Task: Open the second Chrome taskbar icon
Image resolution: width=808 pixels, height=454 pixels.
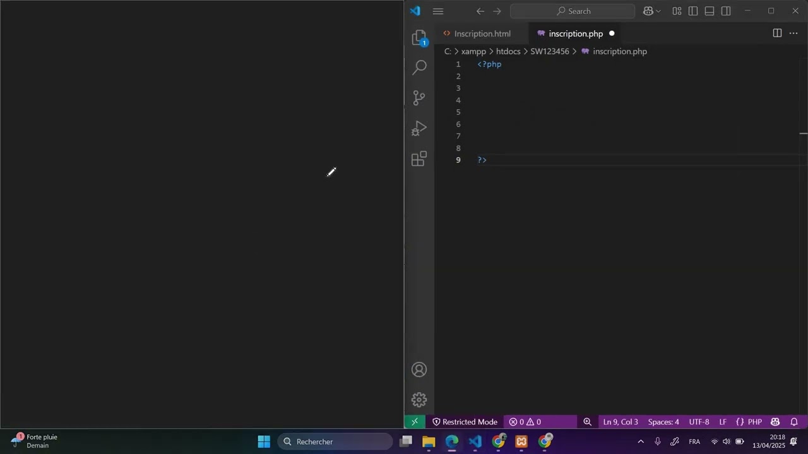Action: [545, 441]
